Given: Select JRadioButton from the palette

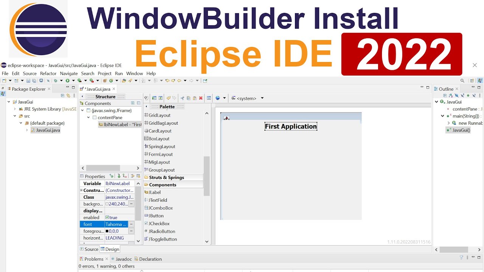Looking at the screenshot, I should click(160, 231).
